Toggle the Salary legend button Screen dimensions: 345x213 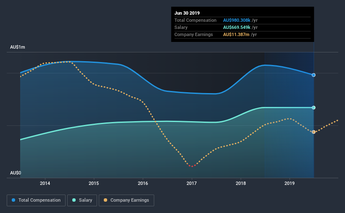tap(82, 200)
